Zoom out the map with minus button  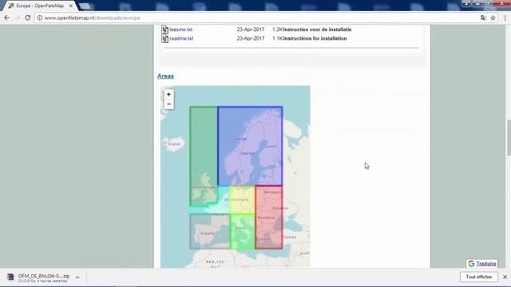tap(168, 104)
